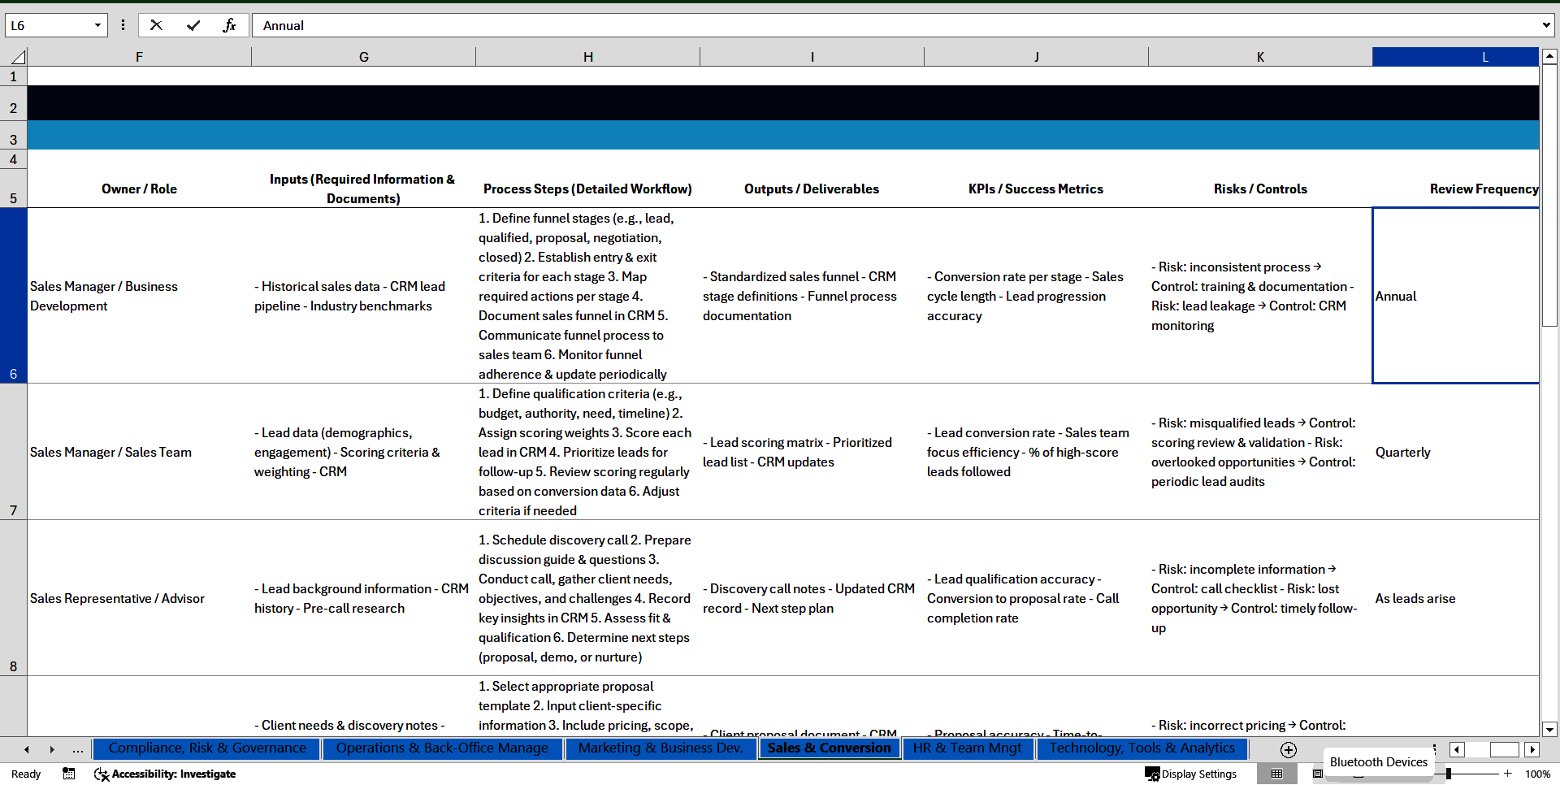The width and height of the screenshot is (1560, 785).
Task: Go to next sheet tab arrow
Action: (x=52, y=749)
